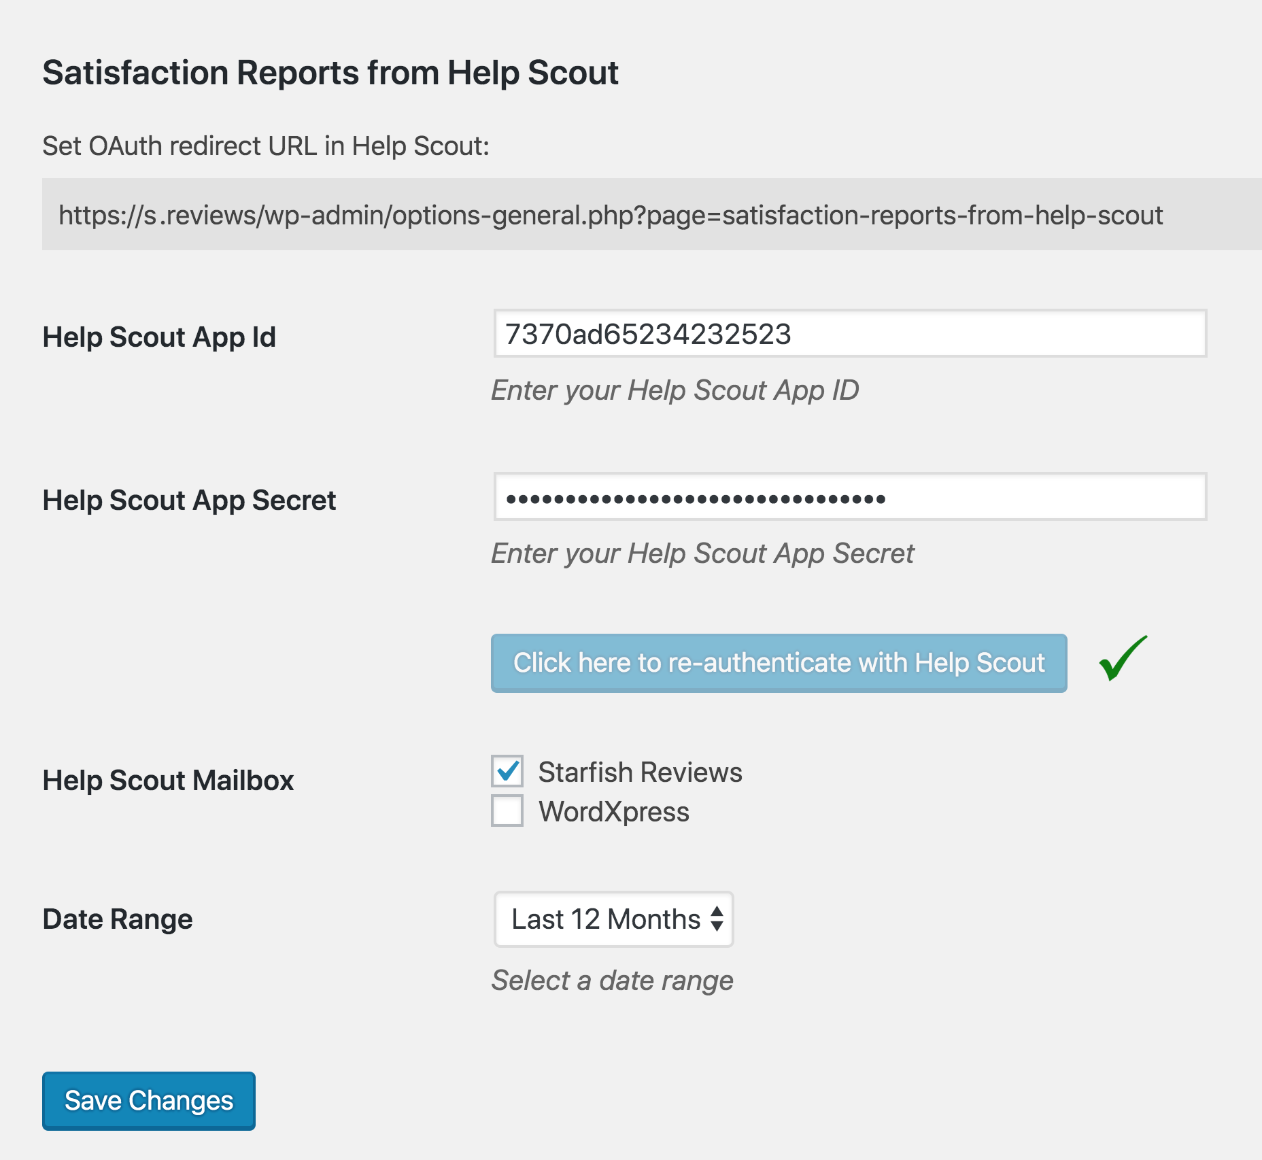1262x1160 pixels.
Task: Click the Help Scout App Id field
Action: [x=850, y=333]
